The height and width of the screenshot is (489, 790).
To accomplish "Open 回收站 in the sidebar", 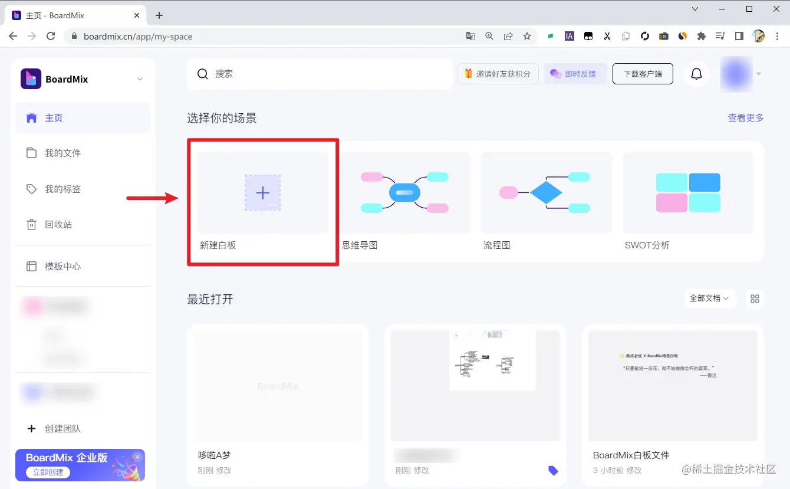I will click(83, 225).
